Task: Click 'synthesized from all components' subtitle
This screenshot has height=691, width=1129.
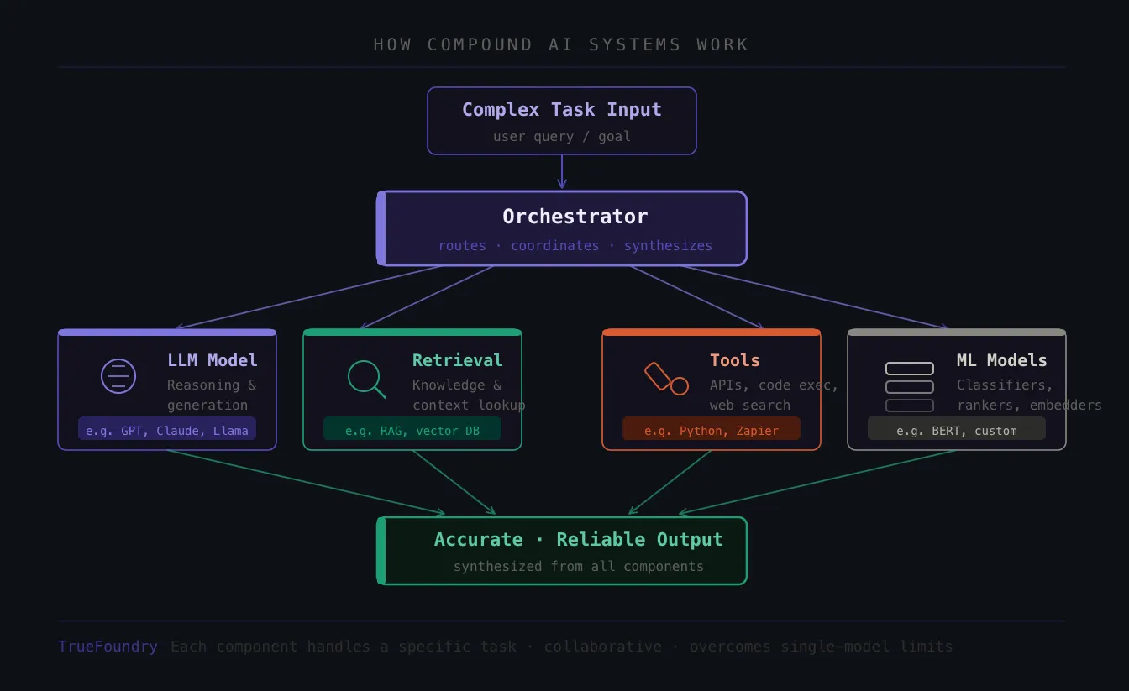Action: click(x=579, y=566)
